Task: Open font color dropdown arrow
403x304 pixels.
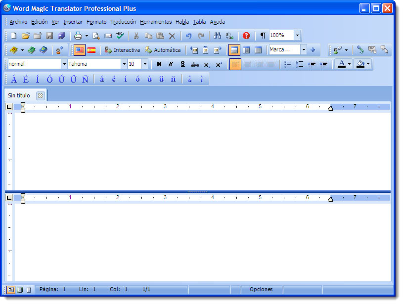Action: click(350, 64)
